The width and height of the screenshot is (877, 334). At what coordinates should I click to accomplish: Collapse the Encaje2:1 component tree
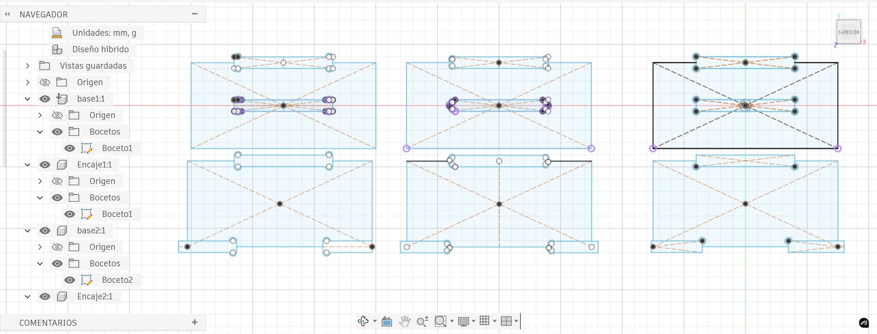[x=28, y=296]
